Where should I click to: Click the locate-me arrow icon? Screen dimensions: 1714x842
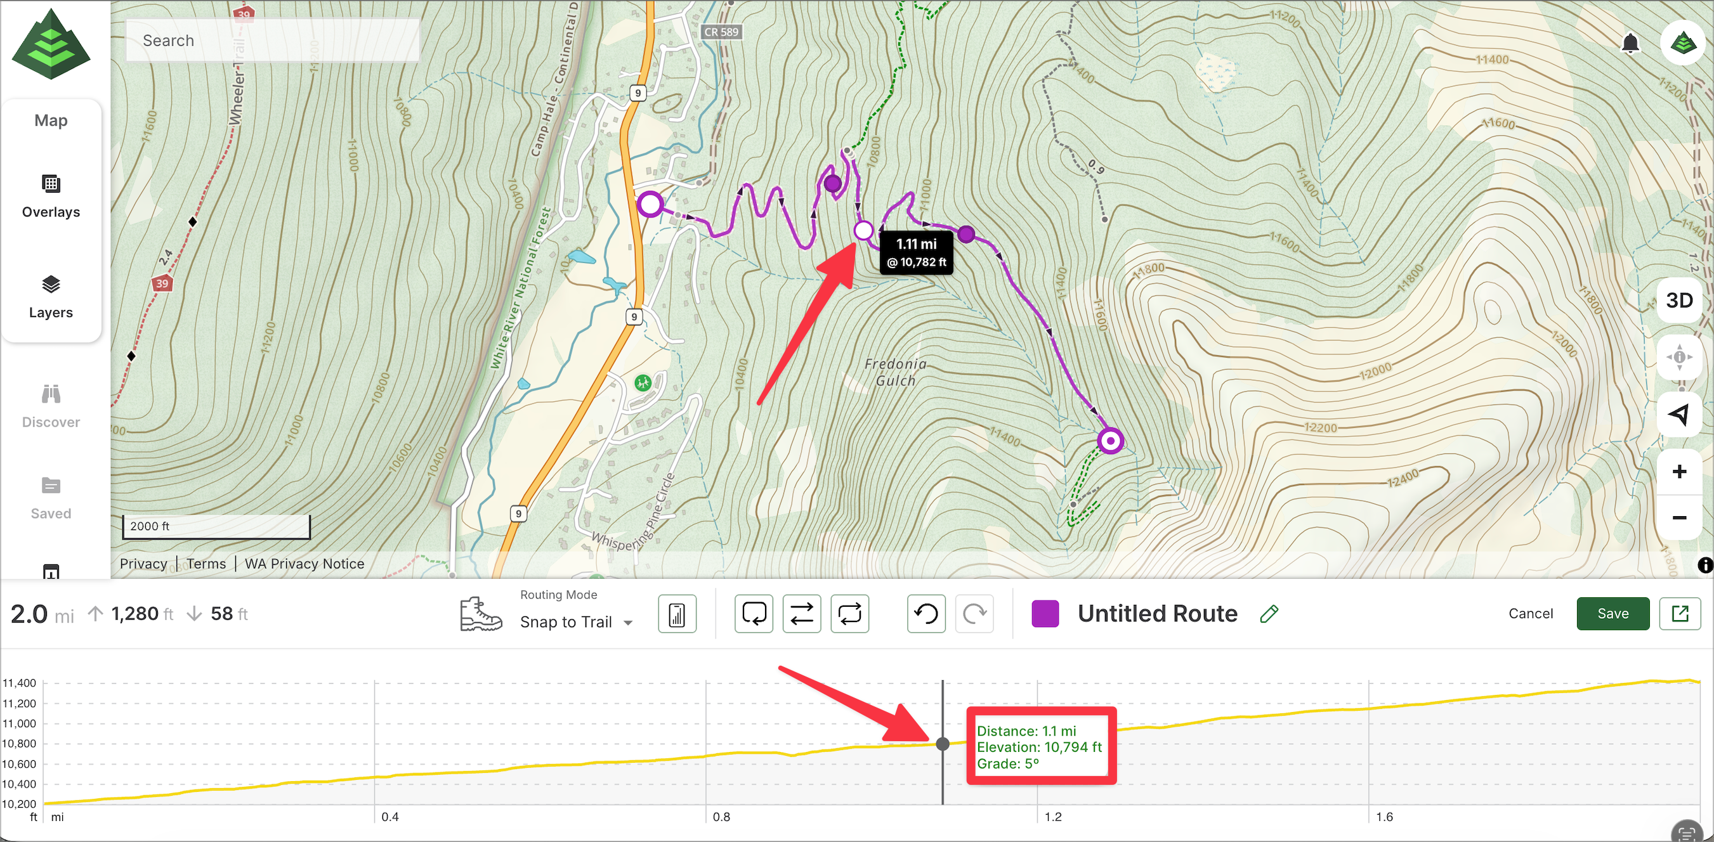[x=1678, y=415]
